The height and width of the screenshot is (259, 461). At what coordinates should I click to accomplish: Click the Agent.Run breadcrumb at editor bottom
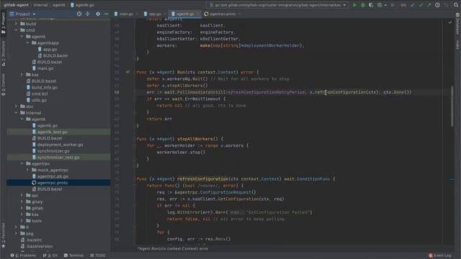173,249
